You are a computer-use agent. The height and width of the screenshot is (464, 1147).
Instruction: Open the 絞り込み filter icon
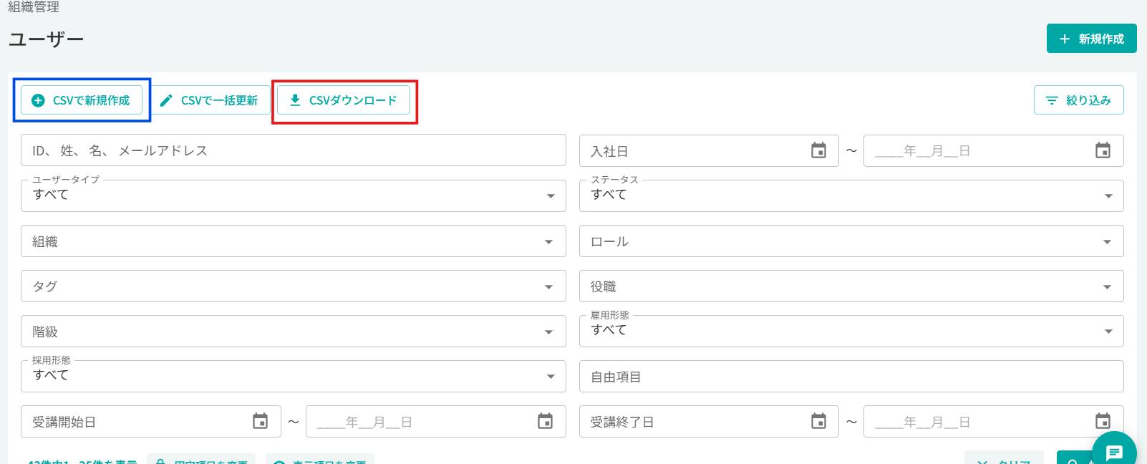[1051, 100]
